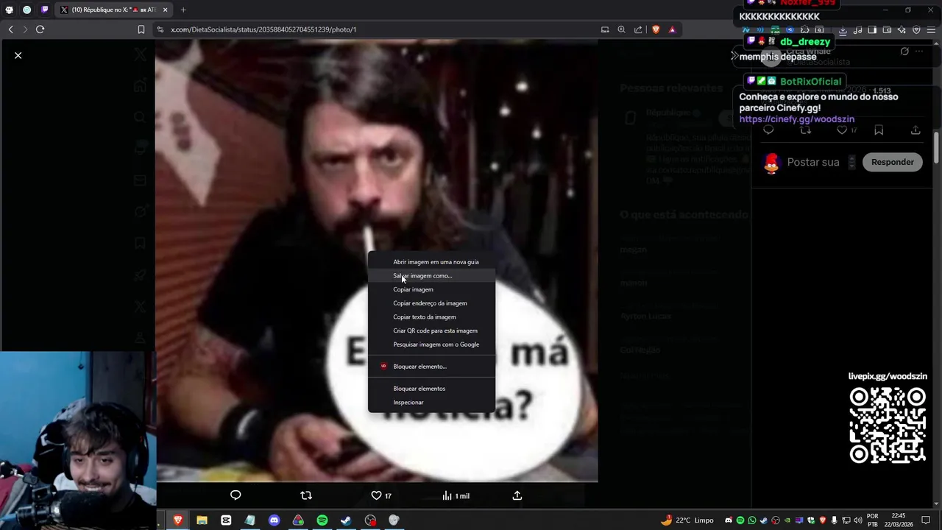Open Steam from the taskbar
942x530 pixels.
[x=346, y=520]
